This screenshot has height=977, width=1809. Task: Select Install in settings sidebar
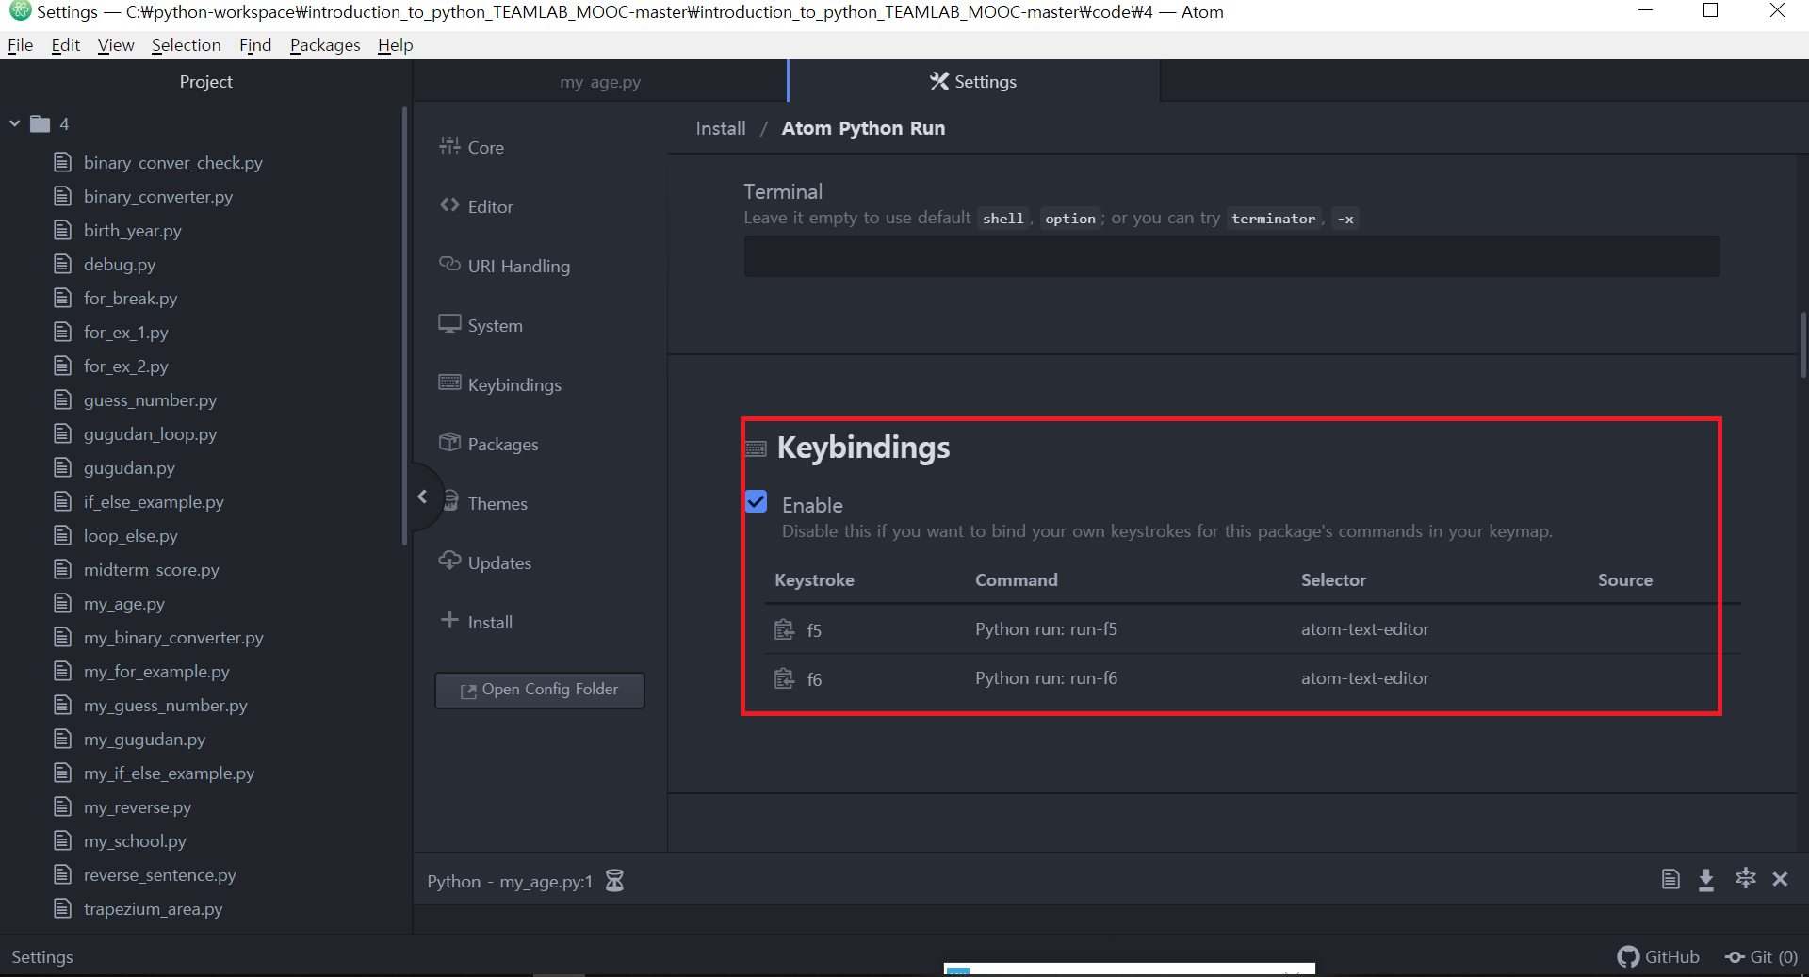477,622
